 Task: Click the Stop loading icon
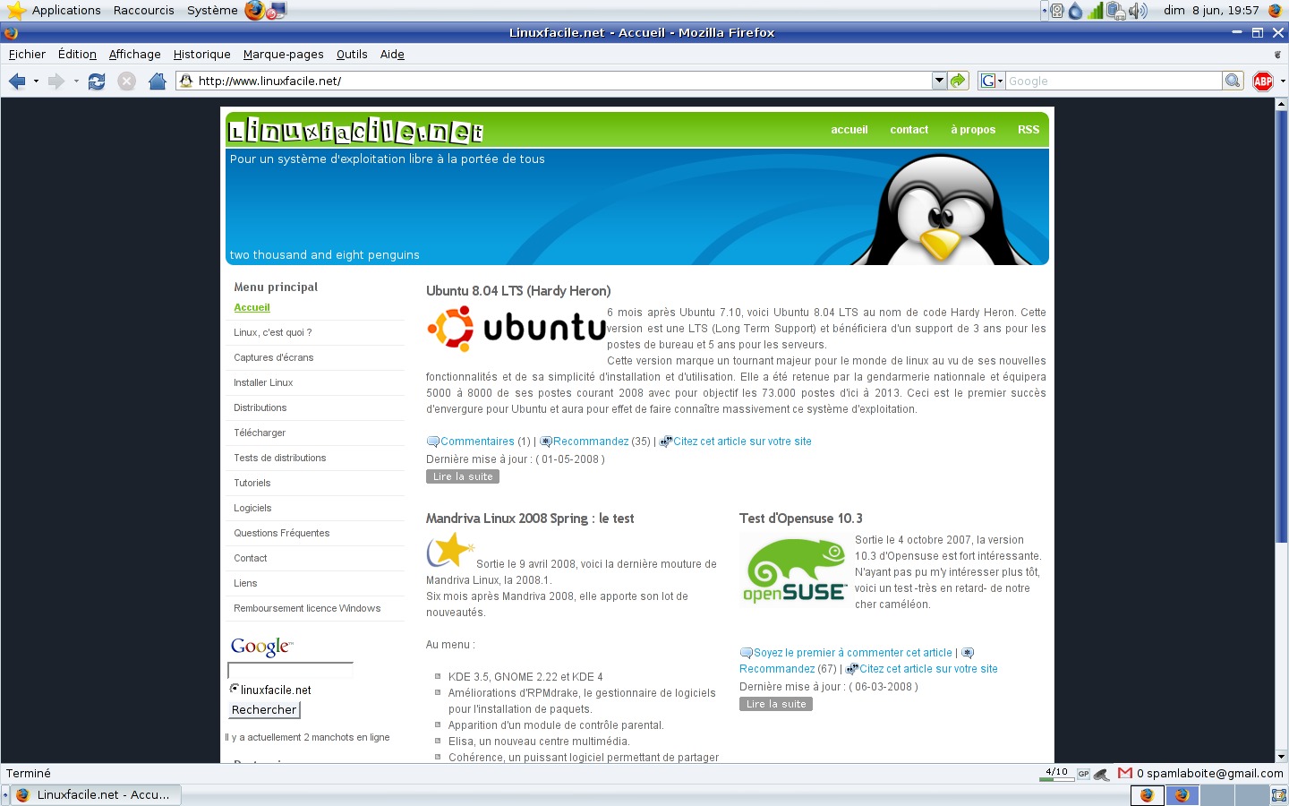coord(127,81)
